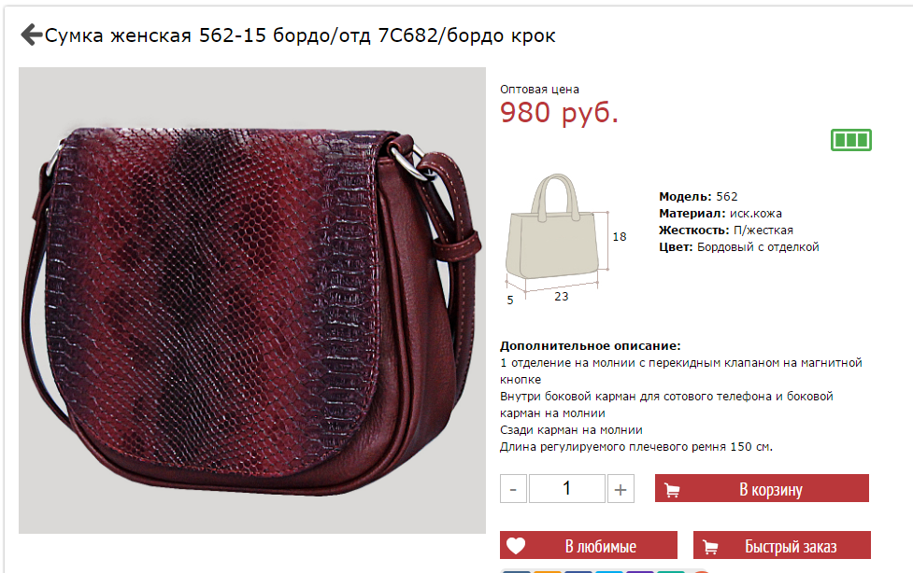Click the cart icon on Быстрый заказ button
The width and height of the screenshot is (913, 573).
pos(710,547)
